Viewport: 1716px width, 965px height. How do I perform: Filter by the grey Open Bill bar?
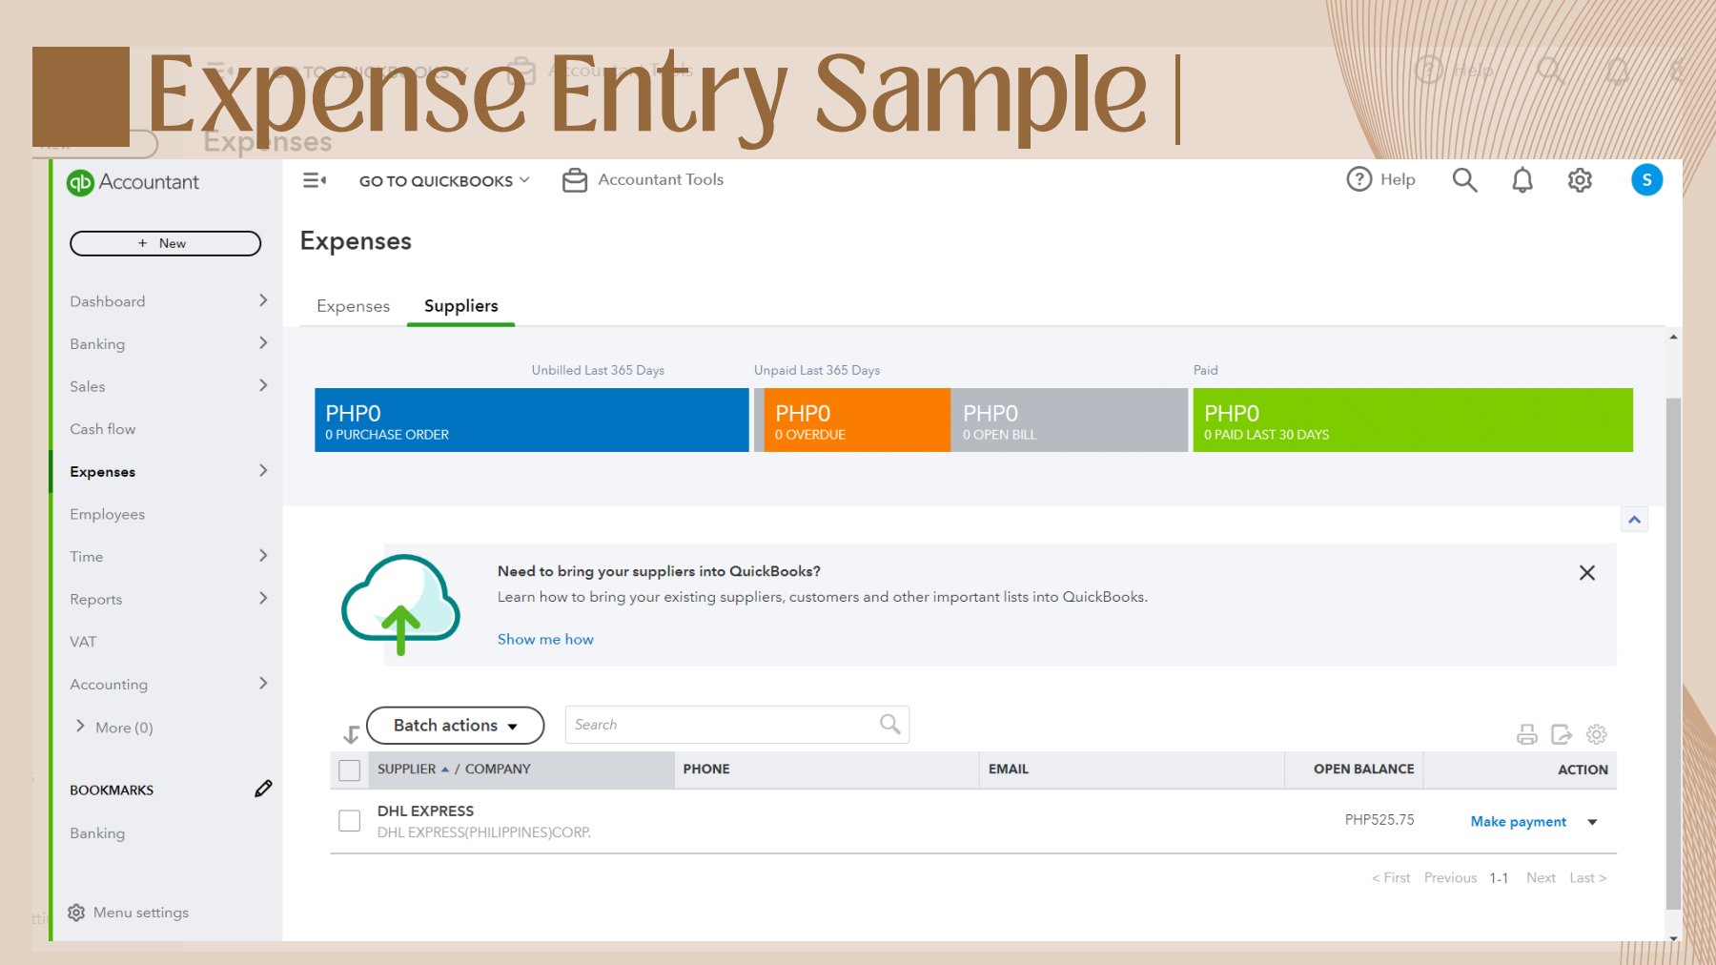click(1069, 420)
